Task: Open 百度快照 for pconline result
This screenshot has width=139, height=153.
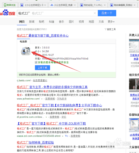Action: pyautogui.click(x=54, y=117)
